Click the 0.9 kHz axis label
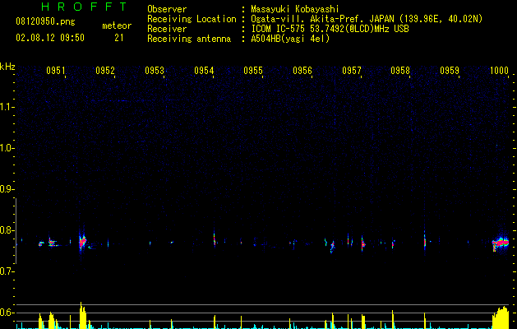The width and height of the screenshot is (517, 329). pos(7,189)
